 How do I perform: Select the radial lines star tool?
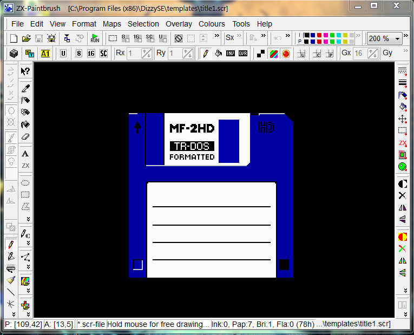pos(11,304)
